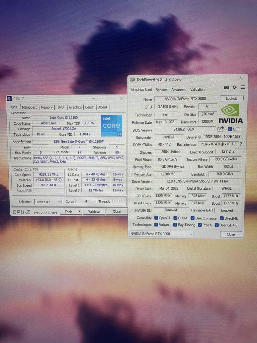Screen dimensions: 257x343
Task: Toggle the UEFI checkbox
Action: tap(230, 129)
